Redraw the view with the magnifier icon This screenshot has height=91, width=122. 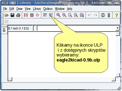pyautogui.click(x=76, y=15)
